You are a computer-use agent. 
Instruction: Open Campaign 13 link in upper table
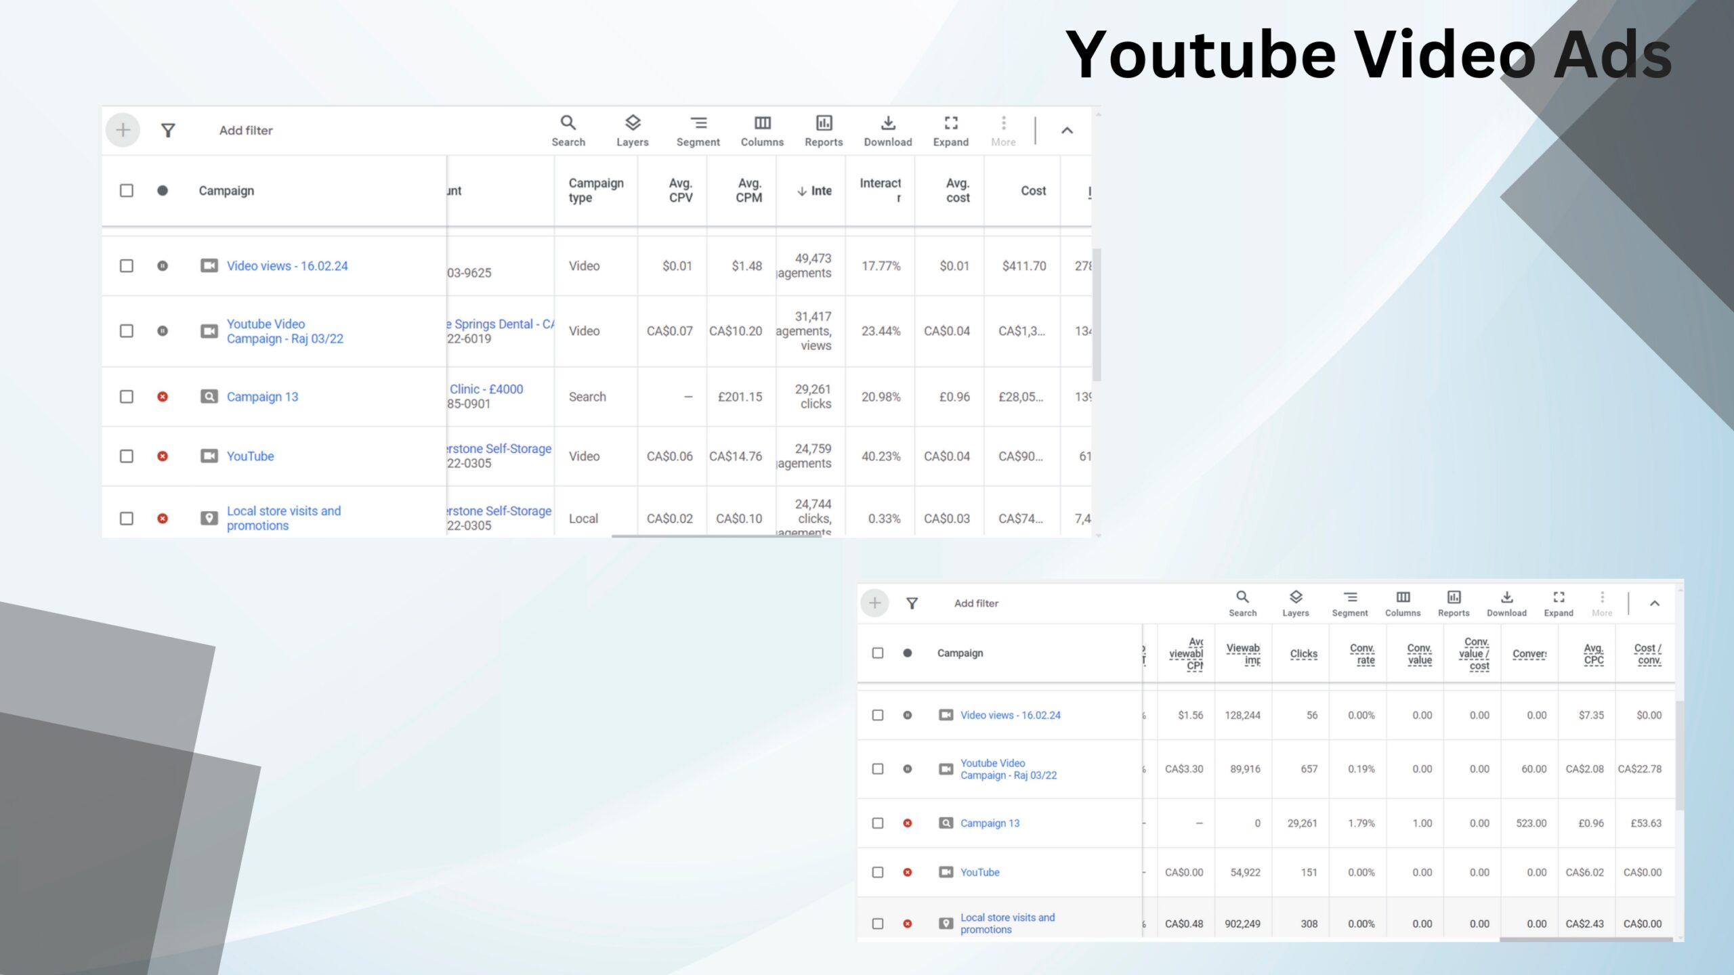262,396
